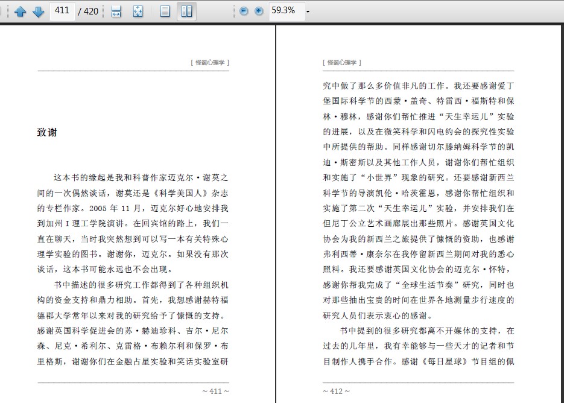Click the 怪诞心理学 header on right page
The width and height of the screenshot is (564, 403).
coord(342,62)
